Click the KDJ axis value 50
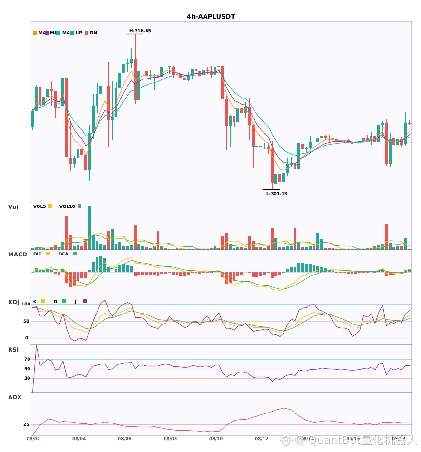 [27, 321]
